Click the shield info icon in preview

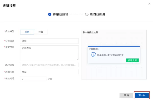coord(93,55)
